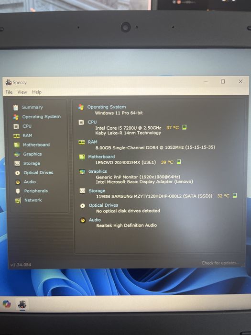Viewport: 251px width, 335px height.
Task: Select Graphics in the sidebar
Action: (x=33, y=154)
